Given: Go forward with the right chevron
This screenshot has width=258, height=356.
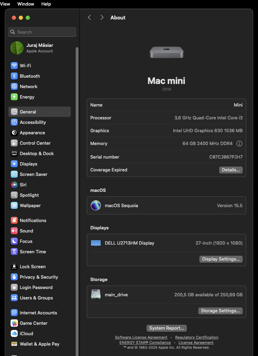Looking at the screenshot, I should coord(102,17).
